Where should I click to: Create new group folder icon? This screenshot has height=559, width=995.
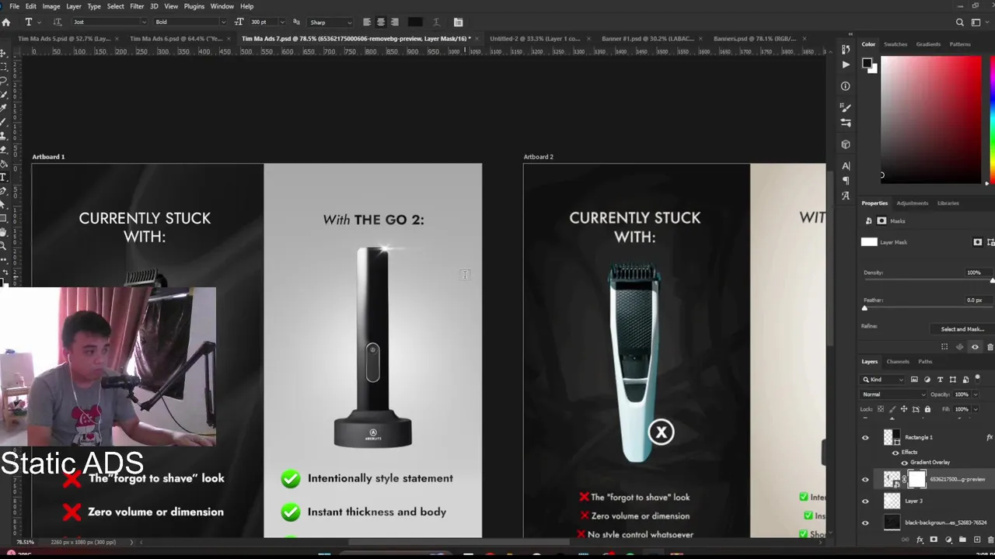point(962,540)
